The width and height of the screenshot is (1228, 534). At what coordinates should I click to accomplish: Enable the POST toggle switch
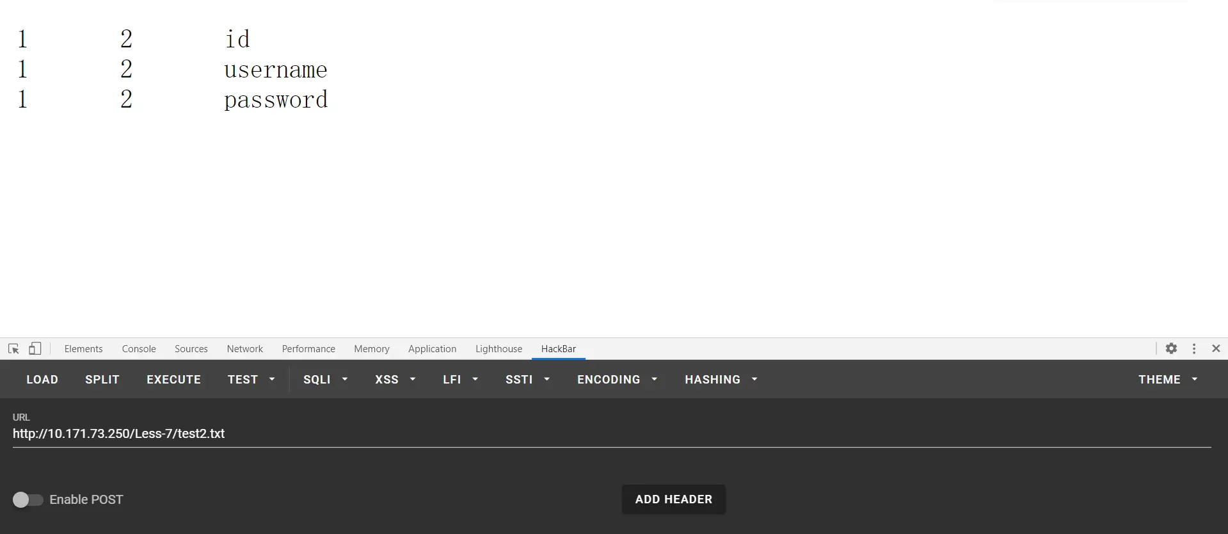click(28, 499)
